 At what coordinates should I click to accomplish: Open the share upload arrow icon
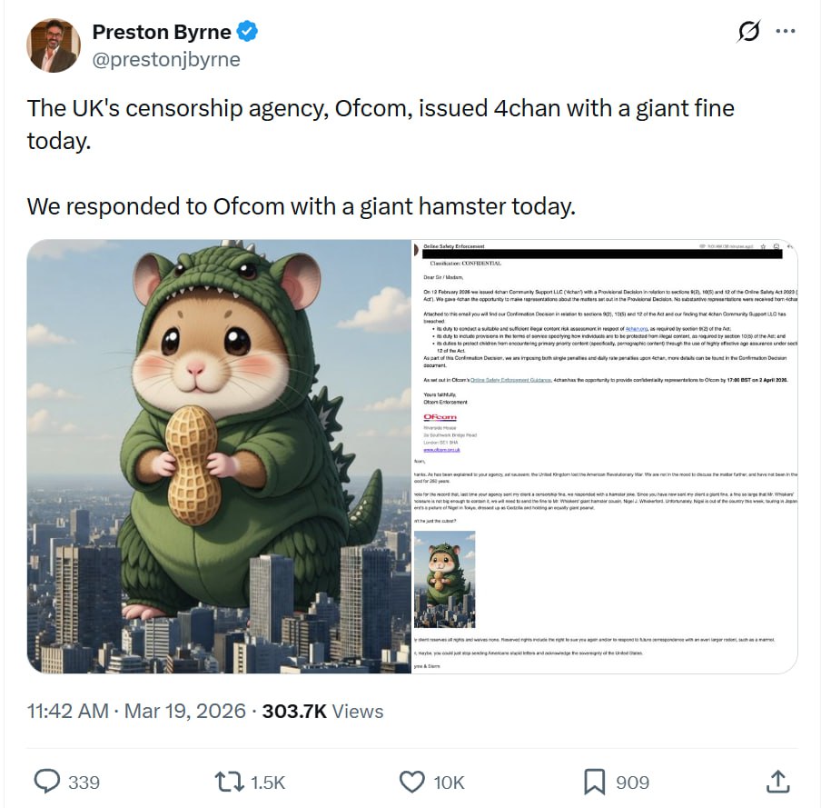(778, 782)
